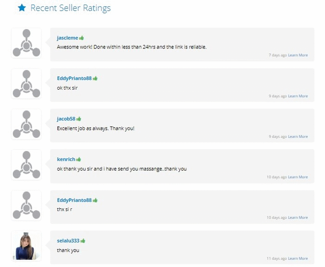Click Learn More on jacob58's review
This screenshot has width=325, height=267.
pos(298,137)
